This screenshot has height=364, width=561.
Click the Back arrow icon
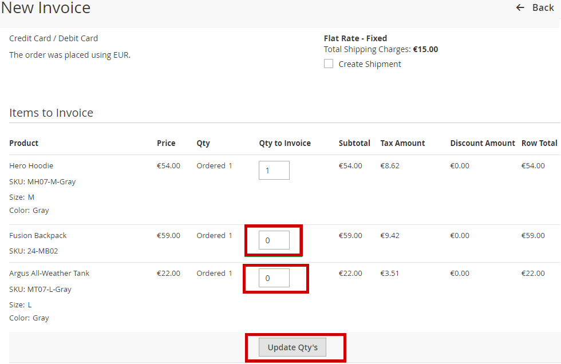pos(520,7)
